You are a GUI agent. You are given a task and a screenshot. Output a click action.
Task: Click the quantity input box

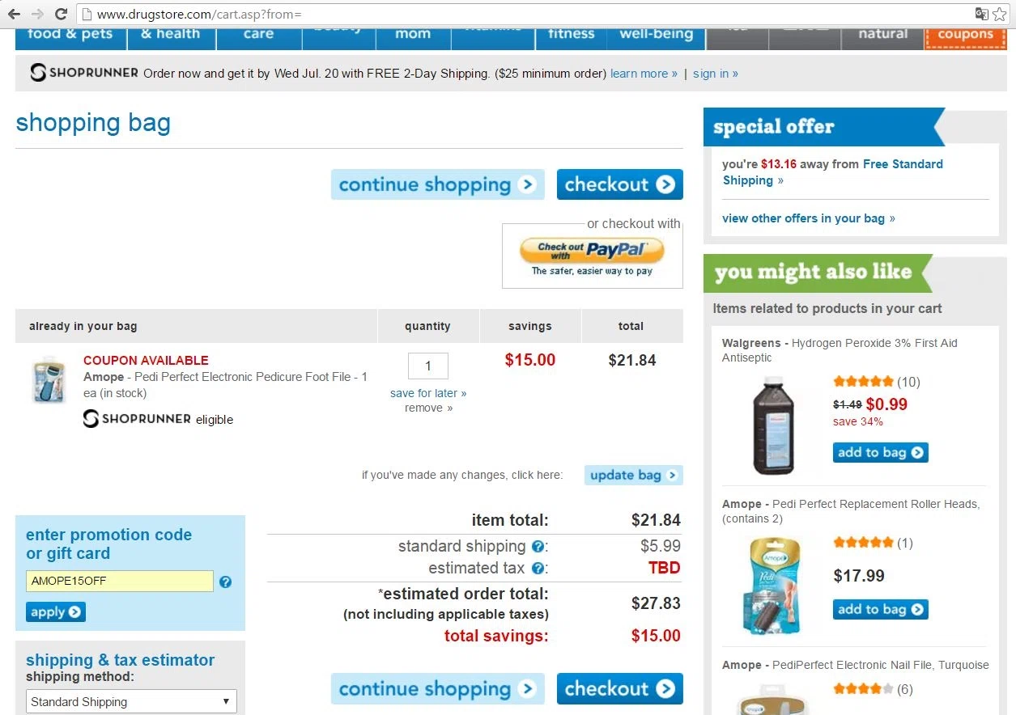coord(427,366)
